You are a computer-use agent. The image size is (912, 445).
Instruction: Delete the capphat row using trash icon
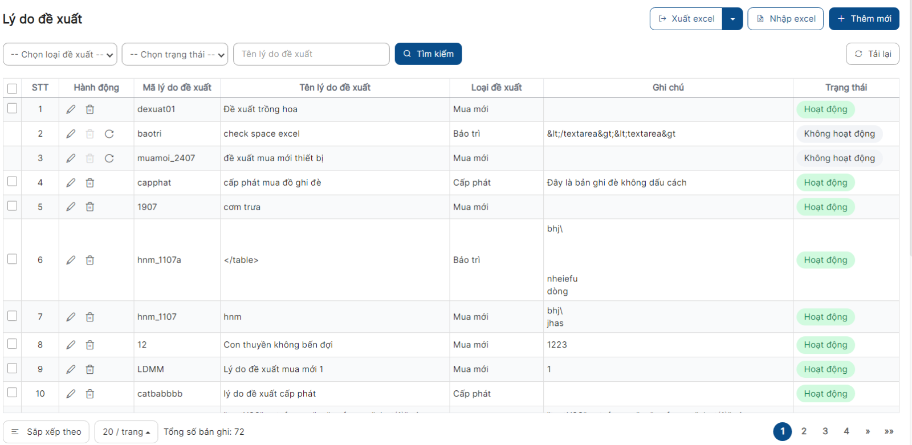coord(90,183)
